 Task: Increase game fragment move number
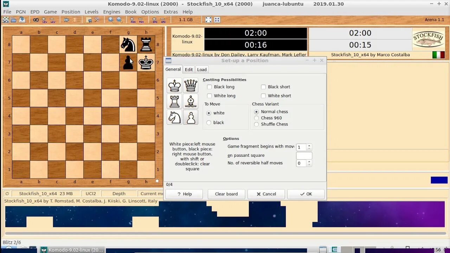(309, 145)
